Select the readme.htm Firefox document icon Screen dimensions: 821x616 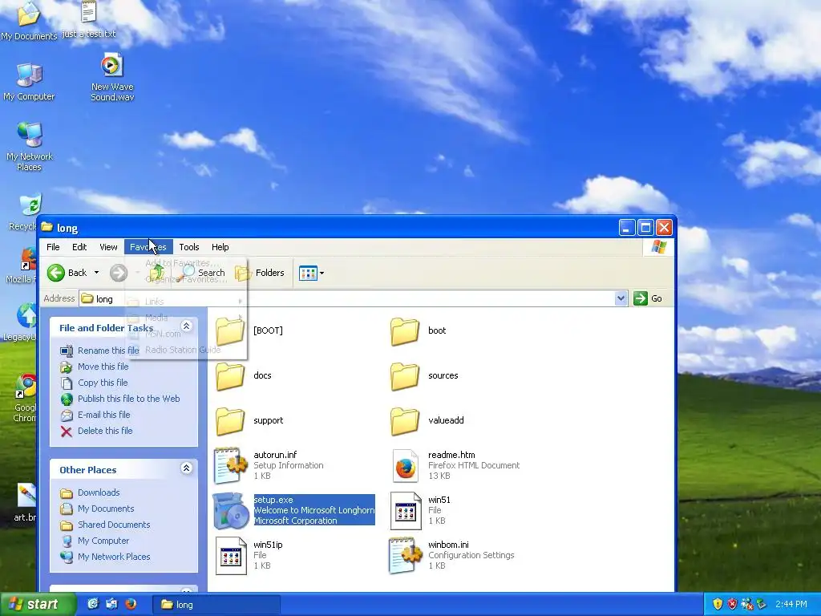405,465
